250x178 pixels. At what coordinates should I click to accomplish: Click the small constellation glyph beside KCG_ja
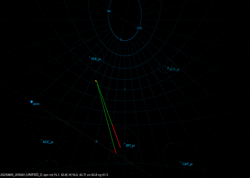[168, 67]
